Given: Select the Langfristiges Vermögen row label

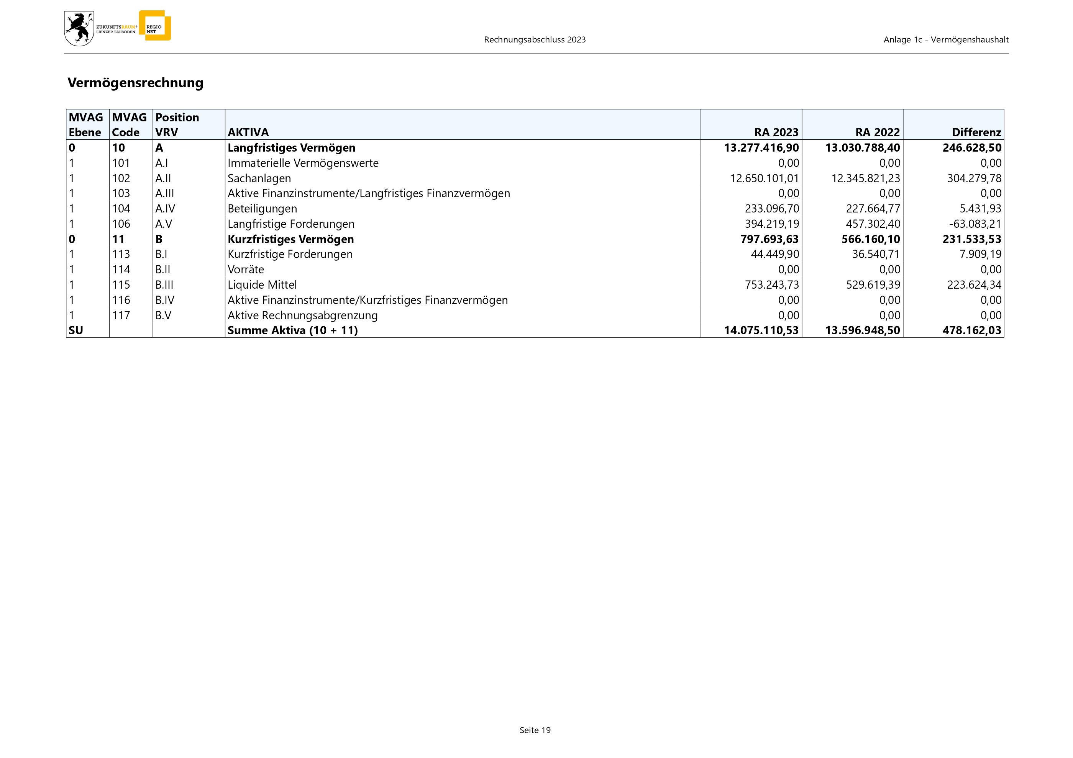Looking at the screenshot, I should (x=291, y=148).
